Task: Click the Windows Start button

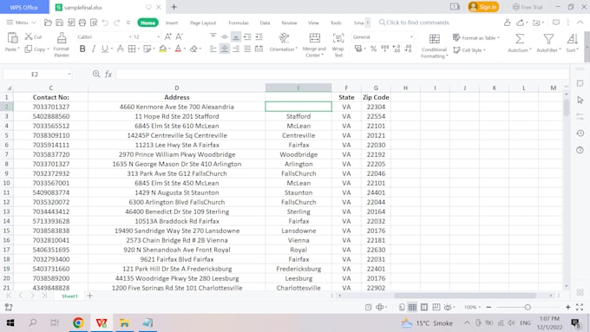Action: [10, 322]
